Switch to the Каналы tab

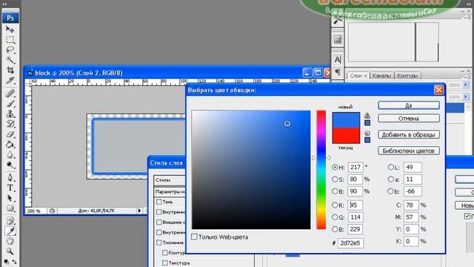click(x=381, y=76)
